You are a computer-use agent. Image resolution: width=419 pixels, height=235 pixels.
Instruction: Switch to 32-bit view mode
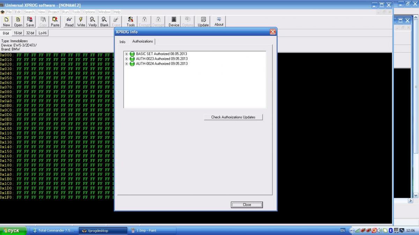click(30, 33)
